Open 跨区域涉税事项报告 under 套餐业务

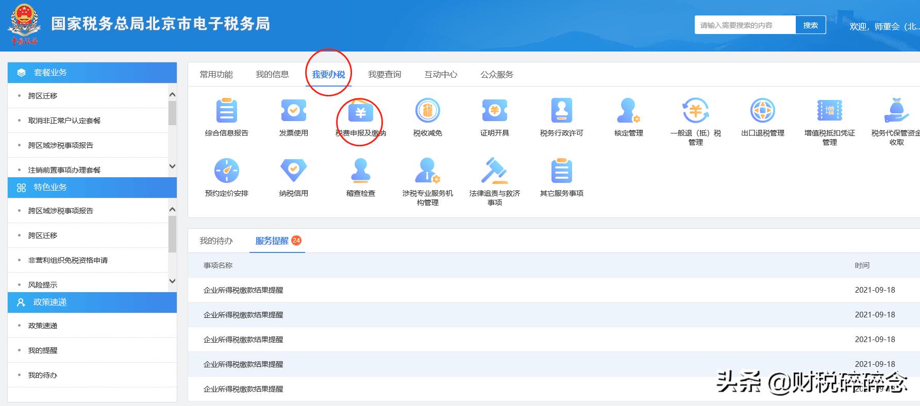click(x=61, y=145)
